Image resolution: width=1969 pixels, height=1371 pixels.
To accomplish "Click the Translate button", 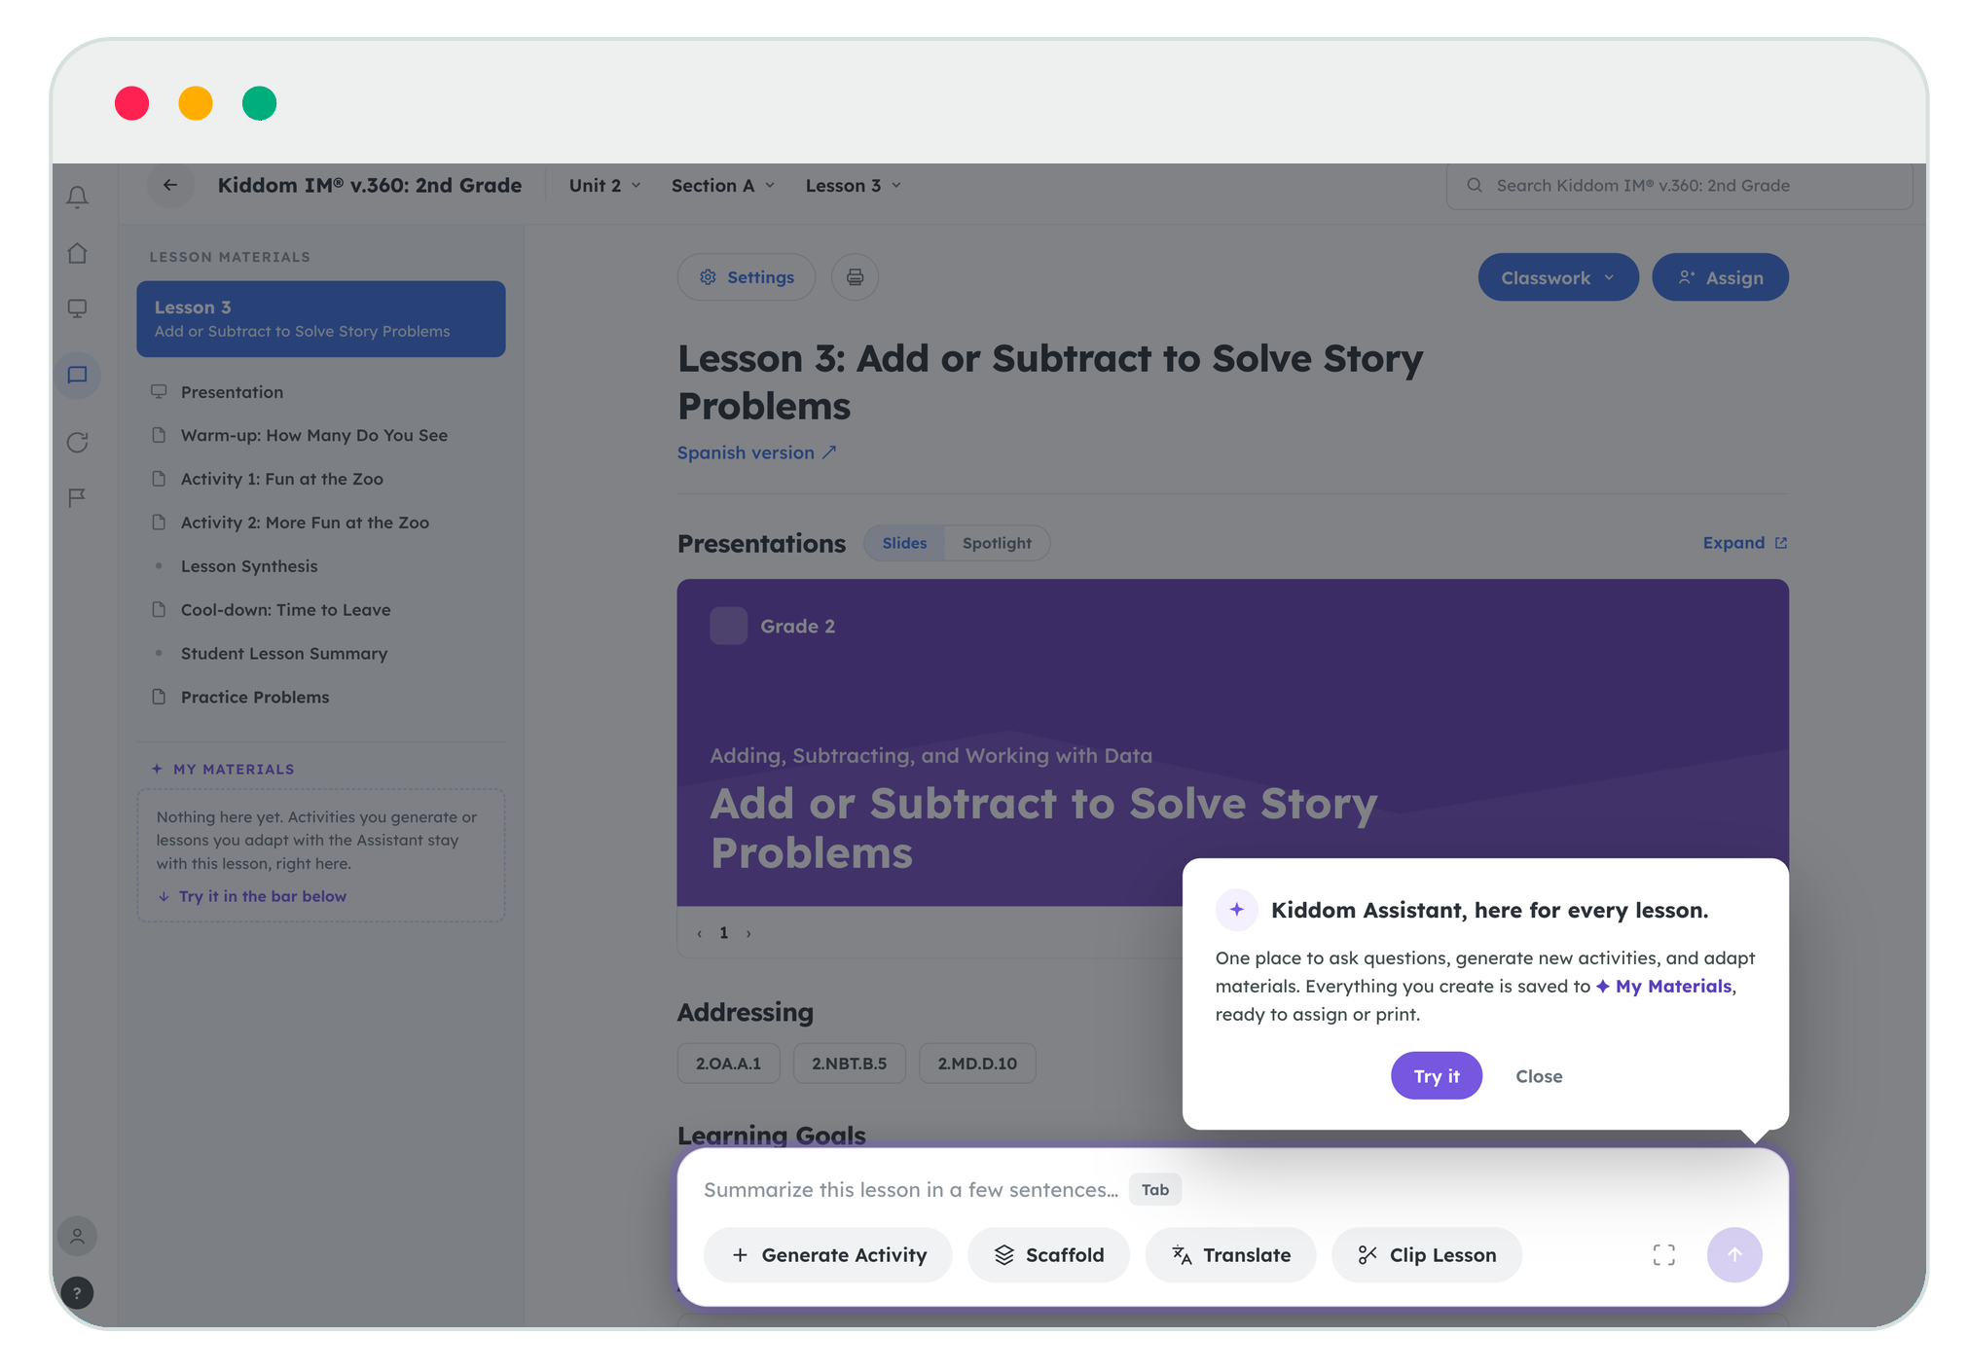I will (x=1230, y=1254).
